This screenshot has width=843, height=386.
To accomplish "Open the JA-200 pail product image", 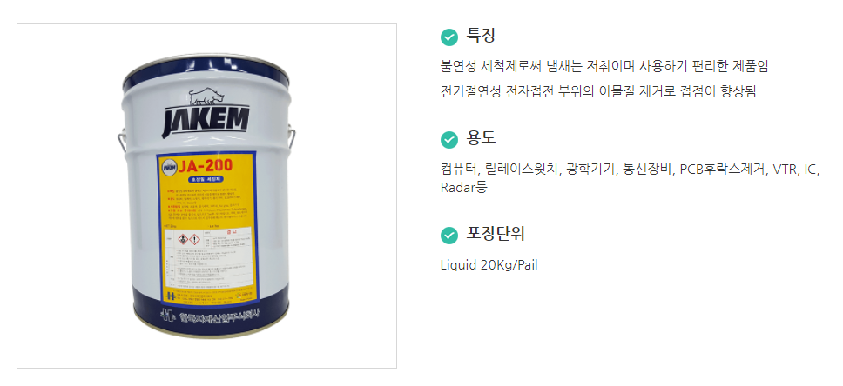I will point(207,196).
